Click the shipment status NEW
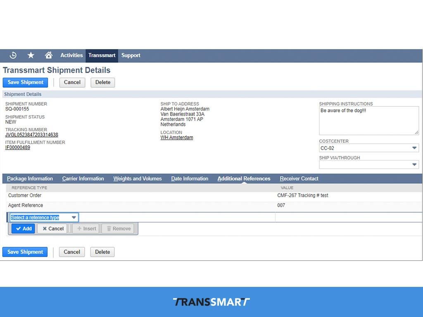The width and height of the screenshot is (423, 317). click(x=11, y=122)
